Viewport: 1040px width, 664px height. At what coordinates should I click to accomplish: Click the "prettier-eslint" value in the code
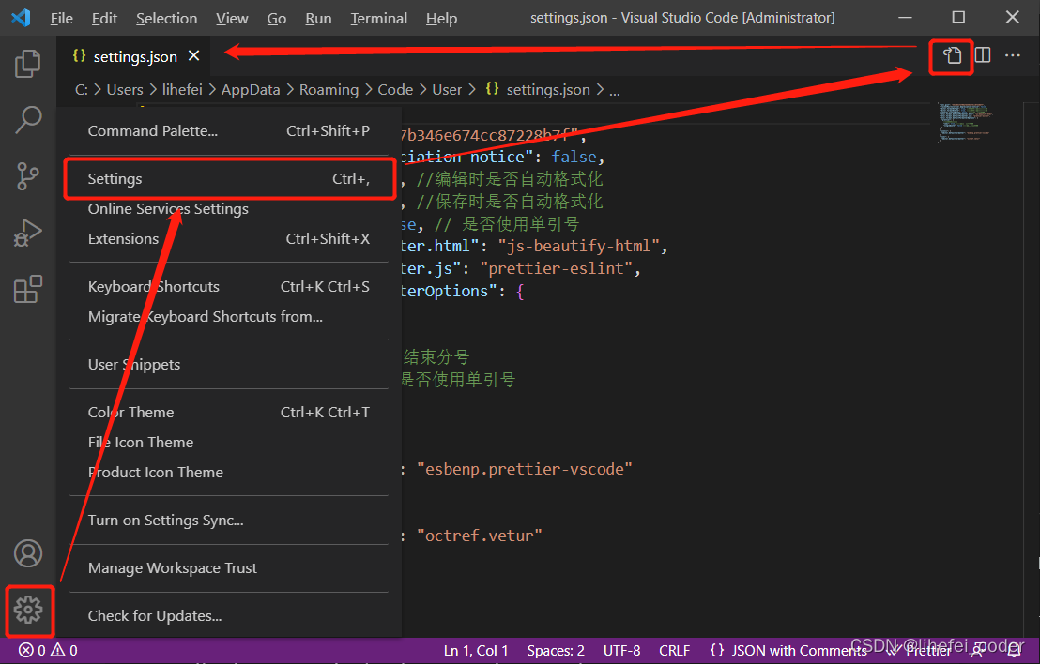coord(557,268)
